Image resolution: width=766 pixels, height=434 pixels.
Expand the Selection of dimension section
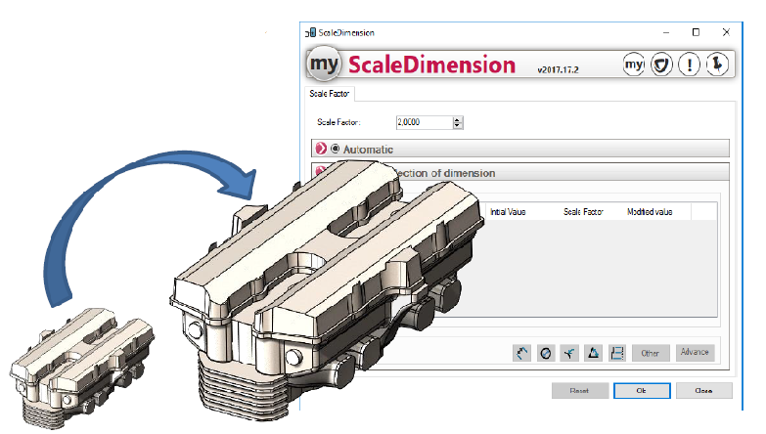[321, 170]
